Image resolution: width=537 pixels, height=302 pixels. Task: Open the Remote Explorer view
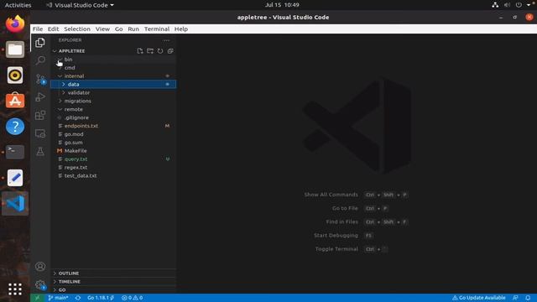(40, 133)
